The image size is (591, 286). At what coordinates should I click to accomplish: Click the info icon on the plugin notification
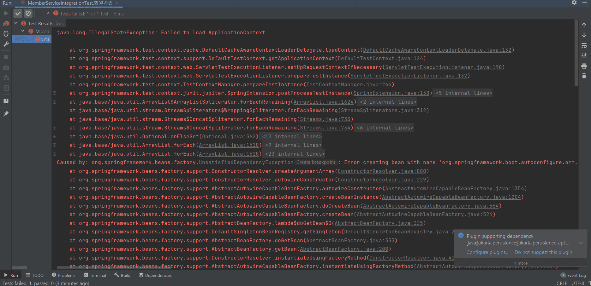click(461, 236)
